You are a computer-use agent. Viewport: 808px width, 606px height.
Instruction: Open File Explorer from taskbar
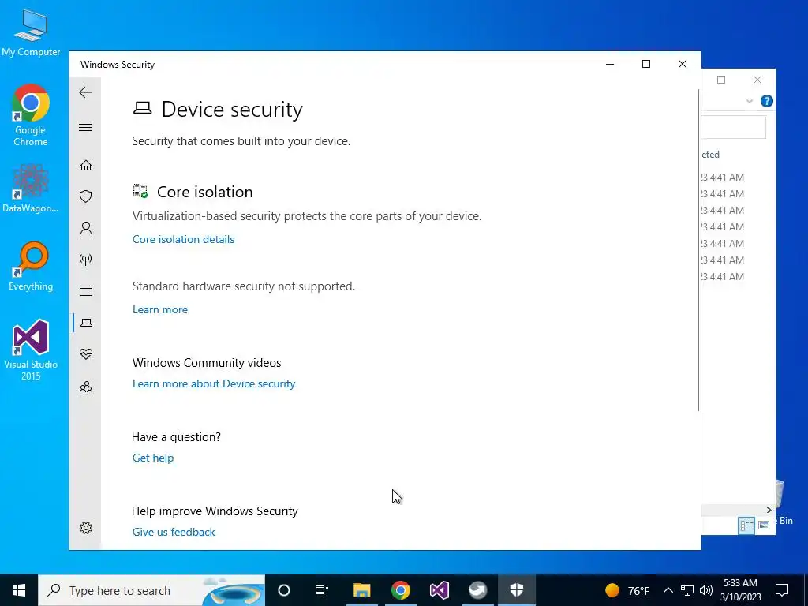(361, 590)
